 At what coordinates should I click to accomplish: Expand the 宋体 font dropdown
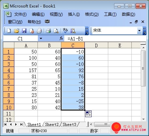[x=139, y=31]
